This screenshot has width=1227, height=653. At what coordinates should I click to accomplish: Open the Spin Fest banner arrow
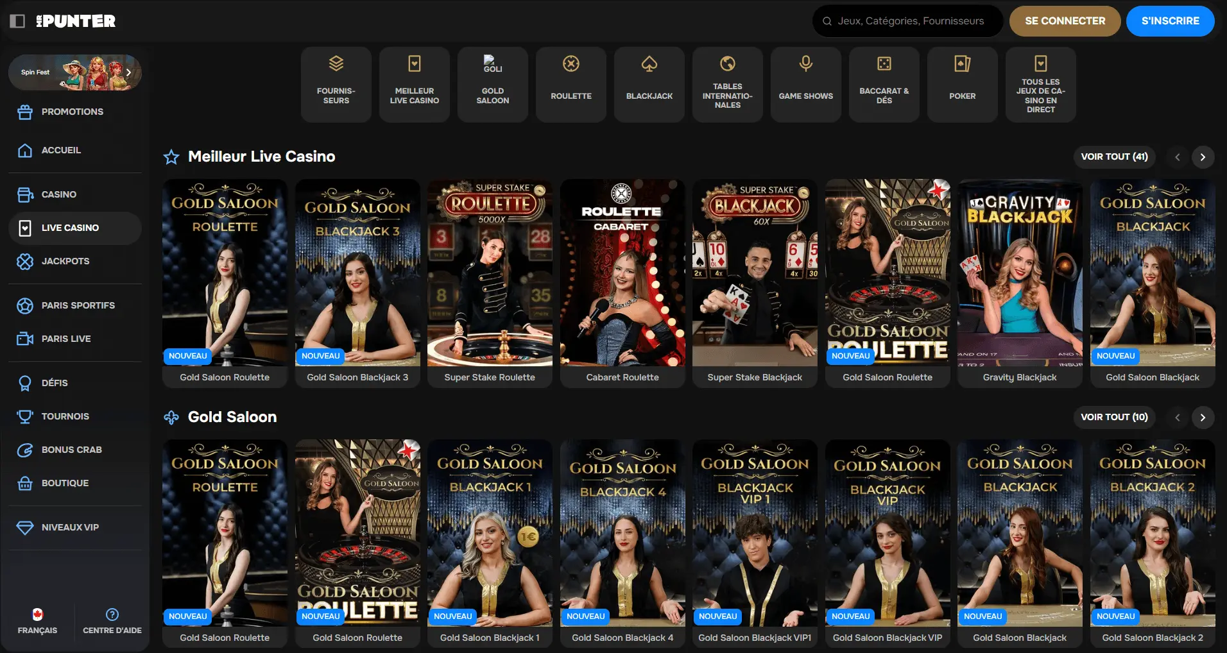point(129,72)
